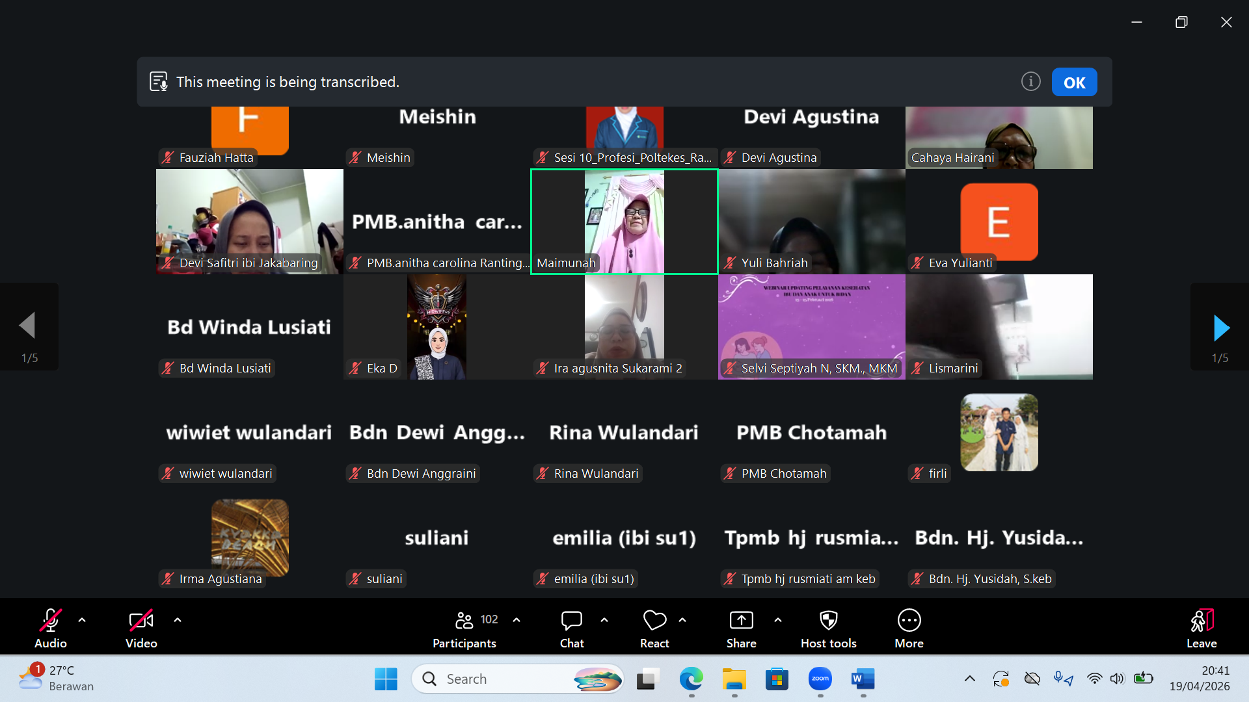
Task: Show hidden system tray icons
Action: point(970,679)
